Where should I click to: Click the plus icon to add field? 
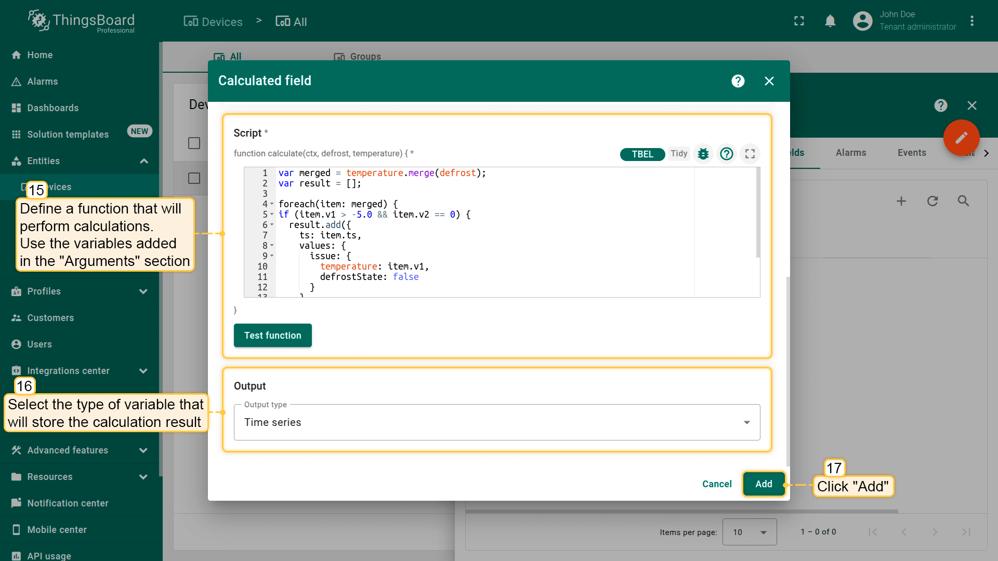pos(901,201)
